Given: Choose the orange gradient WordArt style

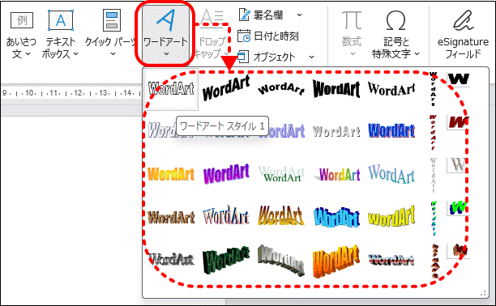Looking at the screenshot, I should coord(171,174).
